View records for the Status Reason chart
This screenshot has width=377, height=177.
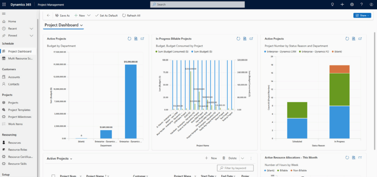pyautogui.click(x=354, y=39)
